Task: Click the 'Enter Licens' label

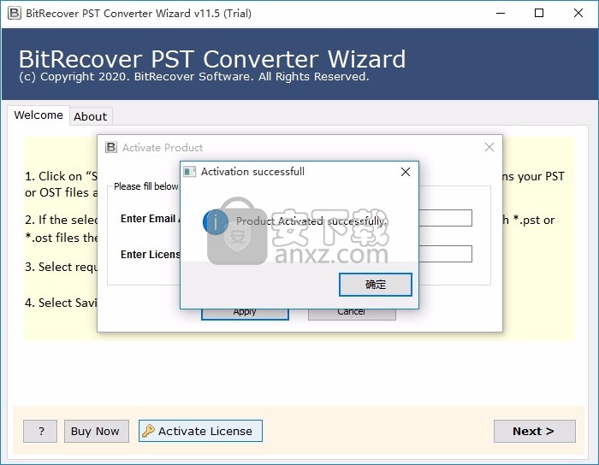Action: click(x=150, y=255)
